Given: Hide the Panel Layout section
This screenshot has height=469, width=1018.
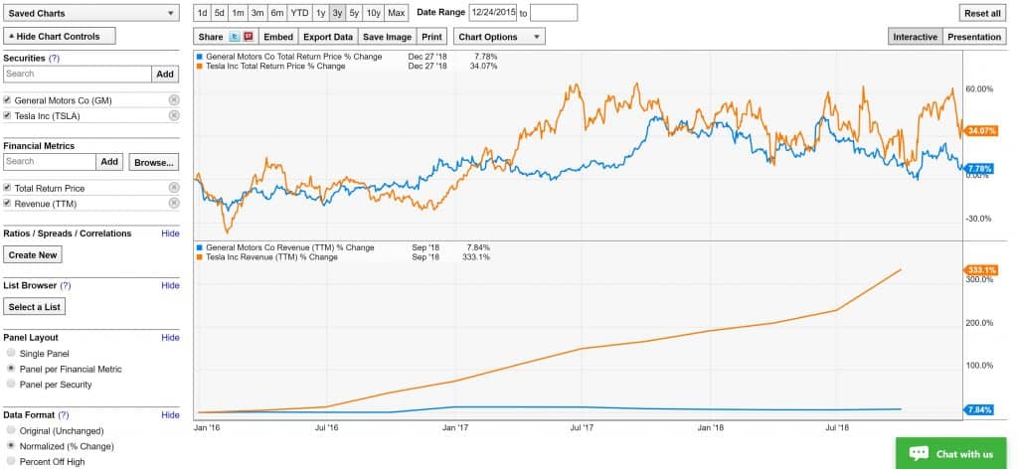Looking at the screenshot, I should (x=170, y=337).
